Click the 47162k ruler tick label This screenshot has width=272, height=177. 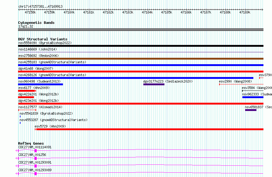pos(108,12)
